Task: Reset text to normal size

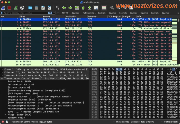Action: [x=125, y=8]
